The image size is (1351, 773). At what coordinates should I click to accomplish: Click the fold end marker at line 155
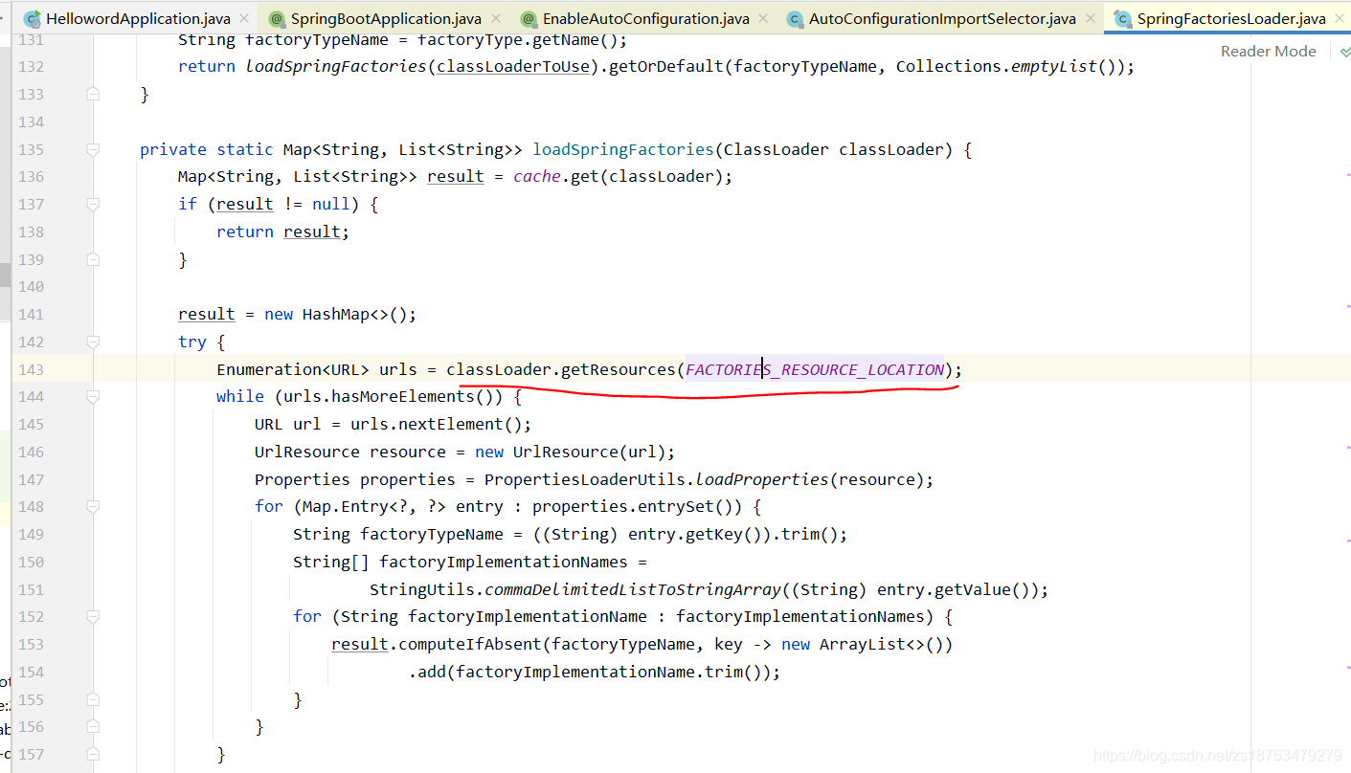[93, 699]
